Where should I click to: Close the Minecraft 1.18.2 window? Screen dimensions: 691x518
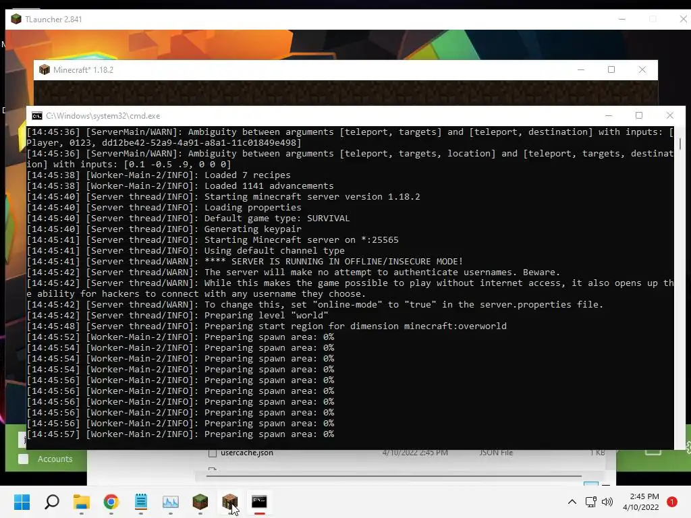[x=642, y=69]
